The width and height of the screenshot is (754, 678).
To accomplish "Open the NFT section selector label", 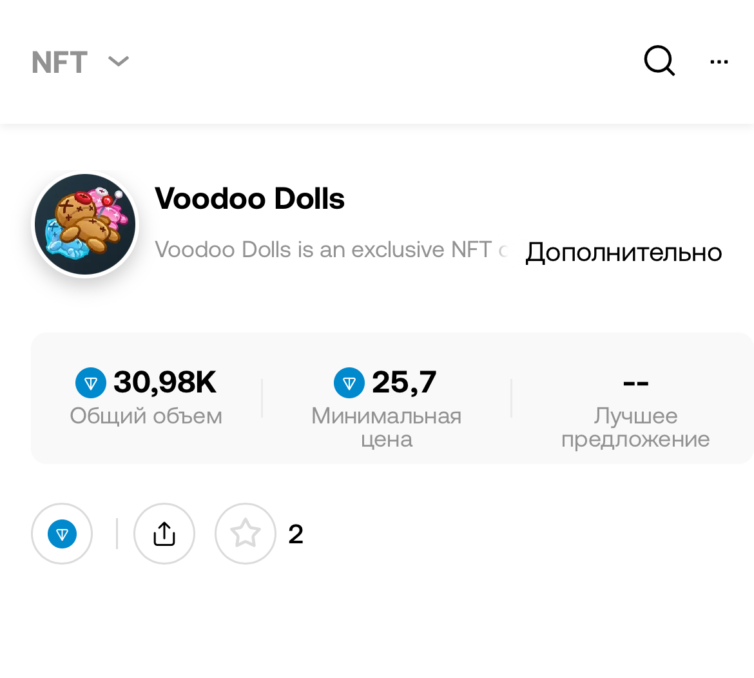I will coord(59,63).
